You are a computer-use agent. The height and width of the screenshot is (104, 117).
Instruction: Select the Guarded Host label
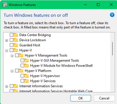pos(30,45)
